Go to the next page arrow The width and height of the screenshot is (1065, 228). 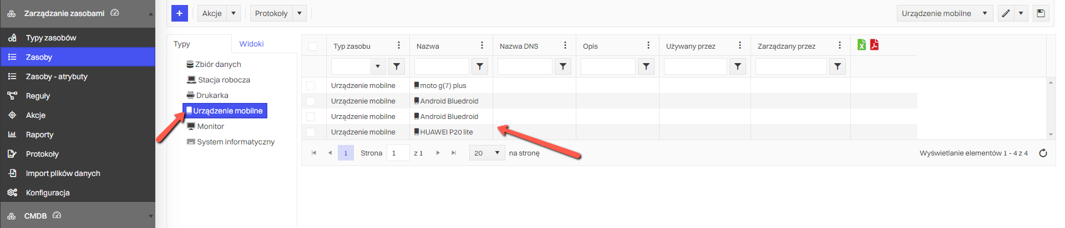pyautogui.click(x=438, y=153)
